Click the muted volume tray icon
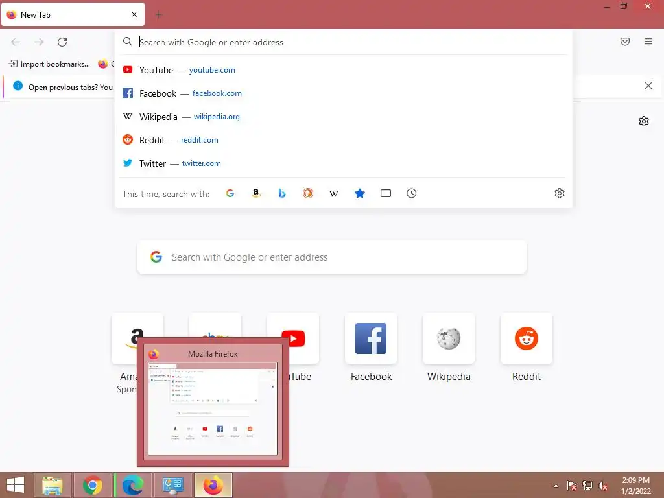The height and width of the screenshot is (498, 664). point(603,486)
